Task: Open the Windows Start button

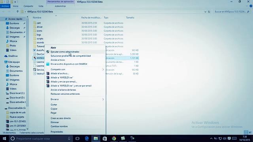Action: tap(4, 138)
